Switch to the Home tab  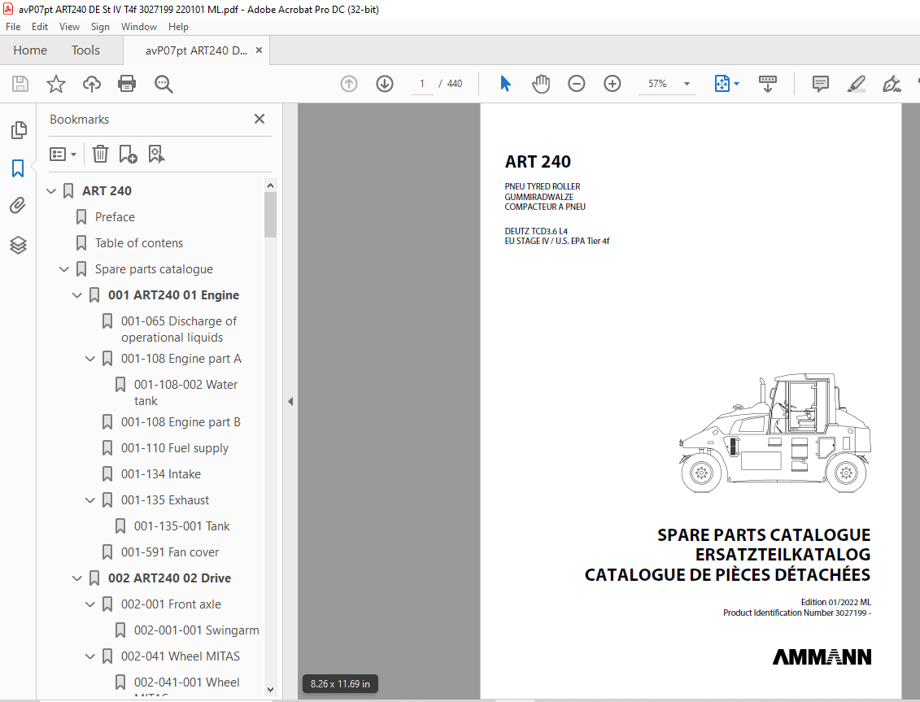pyautogui.click(x=30, y=50)
